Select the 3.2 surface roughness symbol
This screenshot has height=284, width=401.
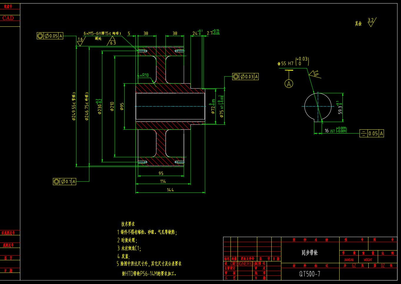tap(371, 22)
